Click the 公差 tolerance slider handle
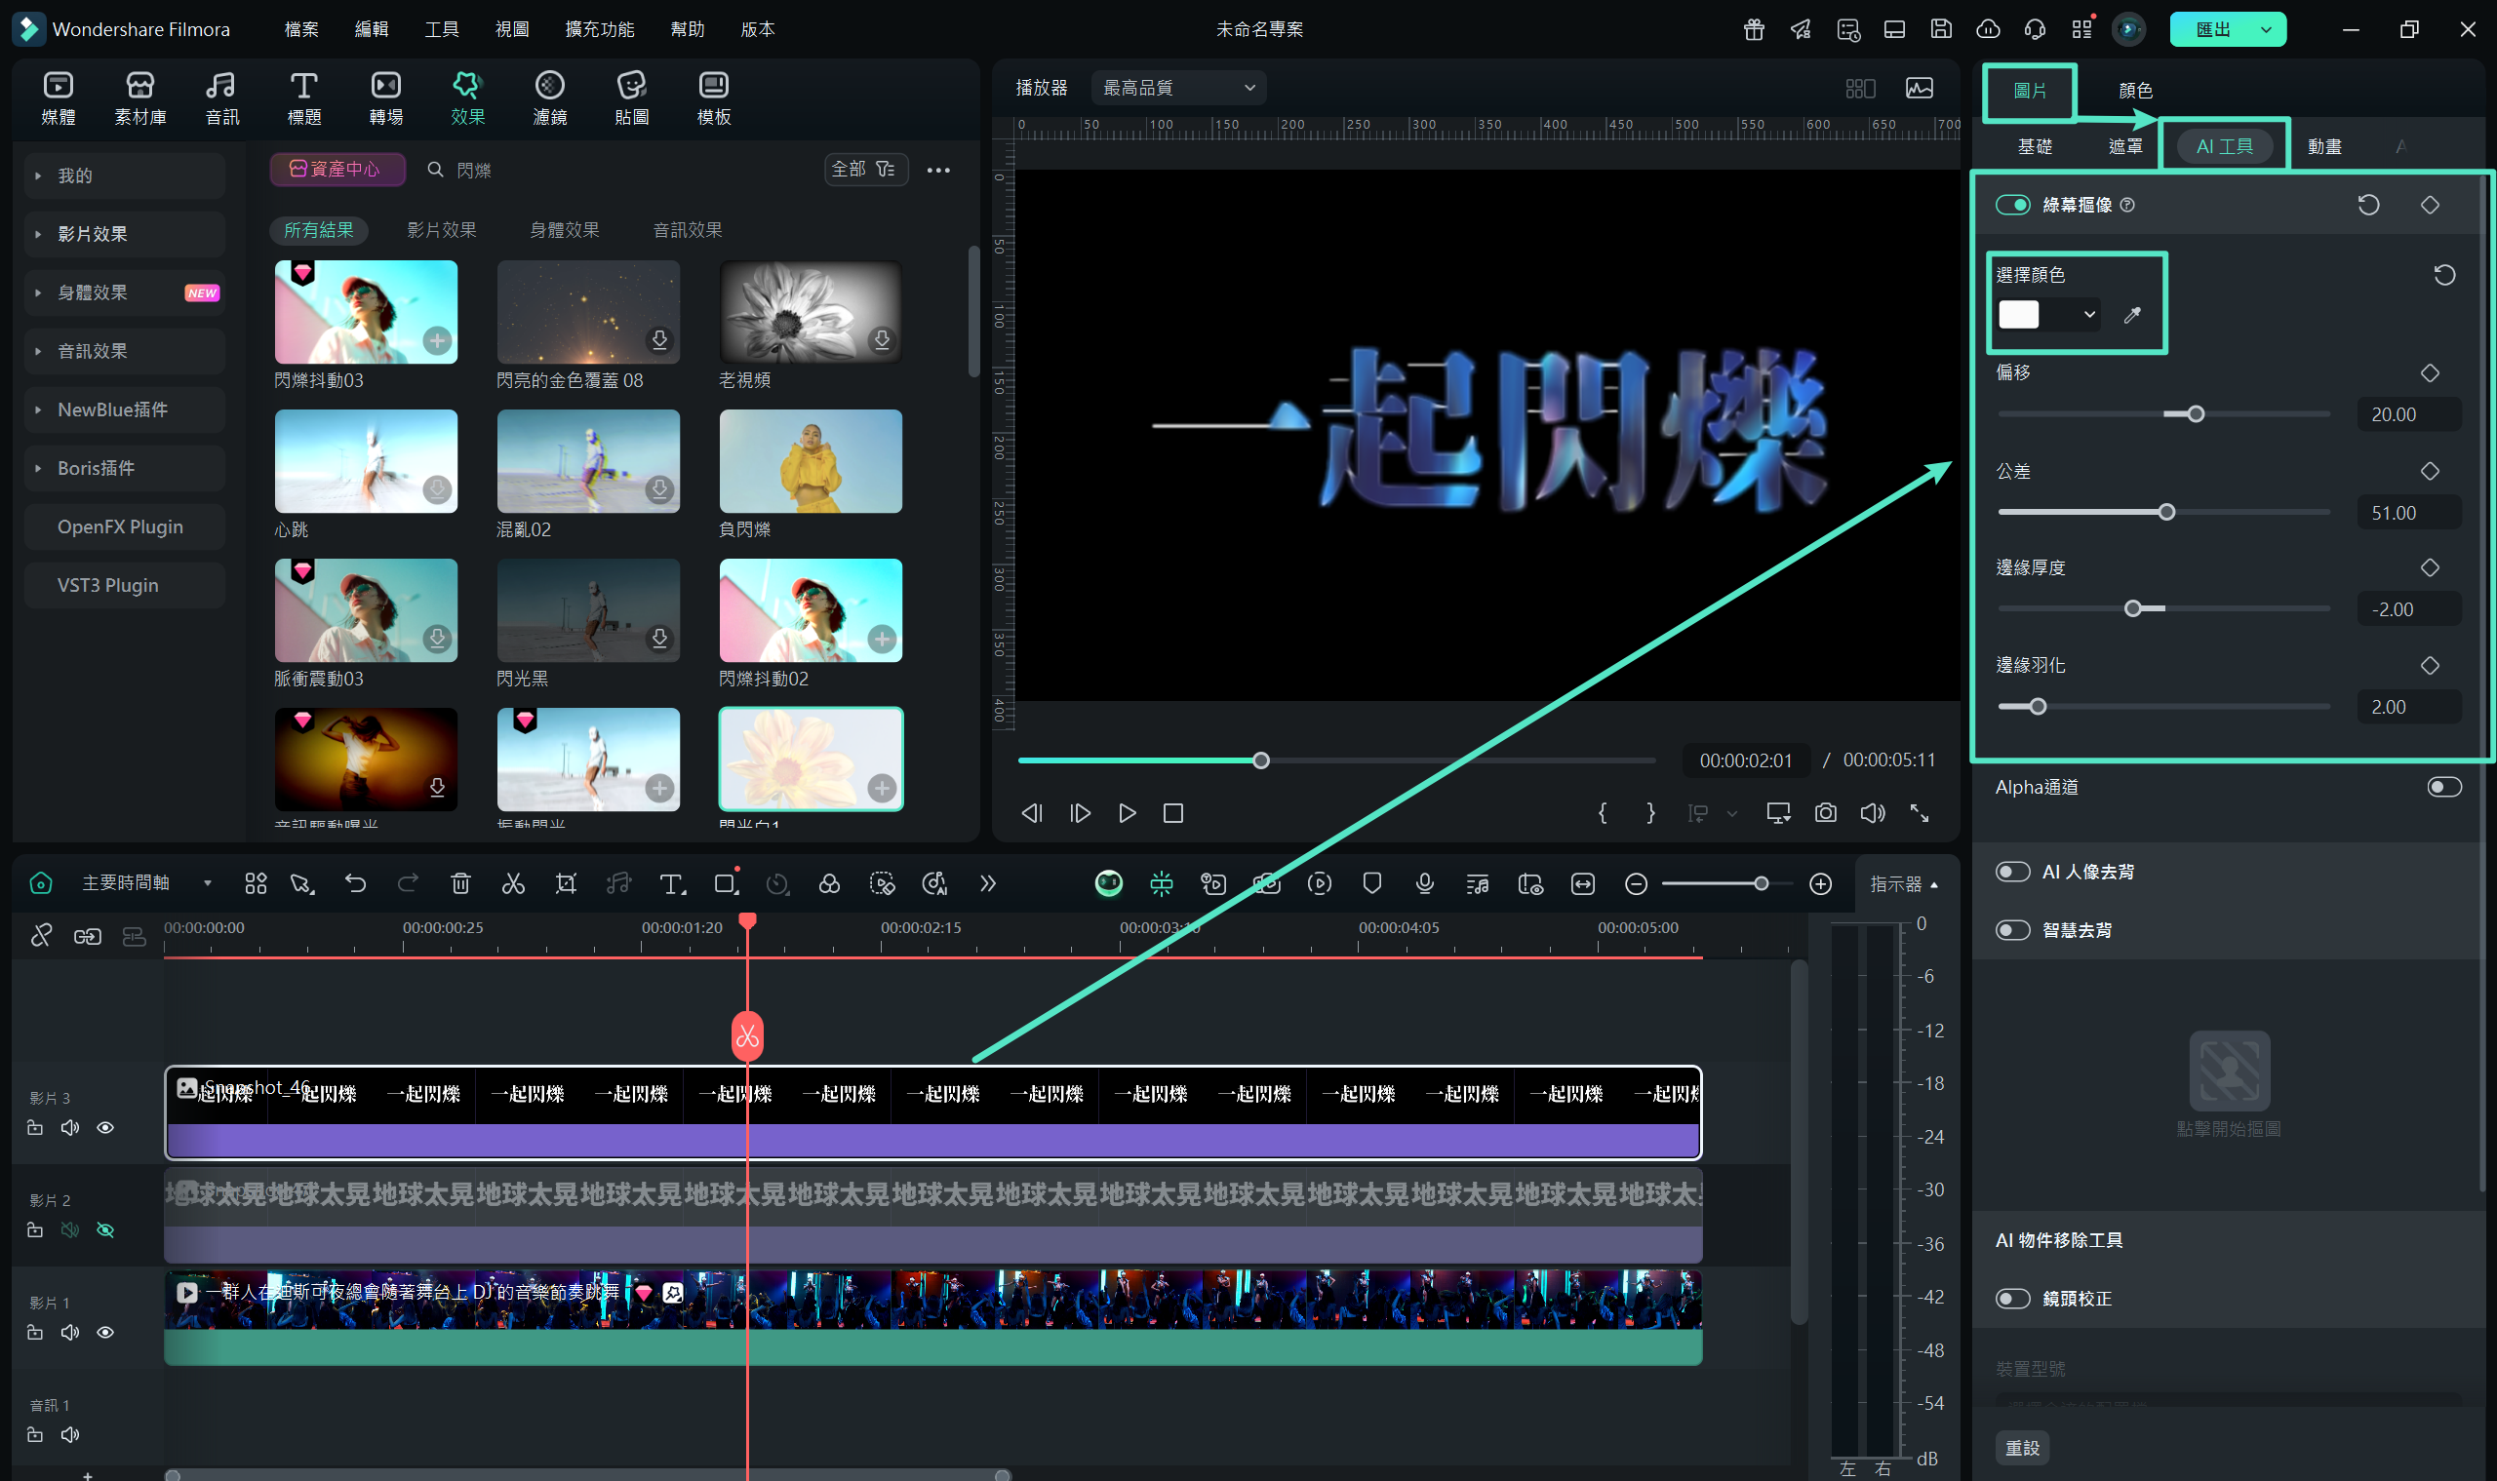The height and width of the screenshot is (1481, 2497). point(2165,512)
